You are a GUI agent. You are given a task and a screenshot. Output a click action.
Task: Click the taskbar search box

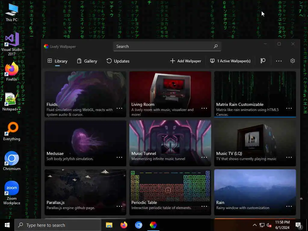(x=57, y=225)
